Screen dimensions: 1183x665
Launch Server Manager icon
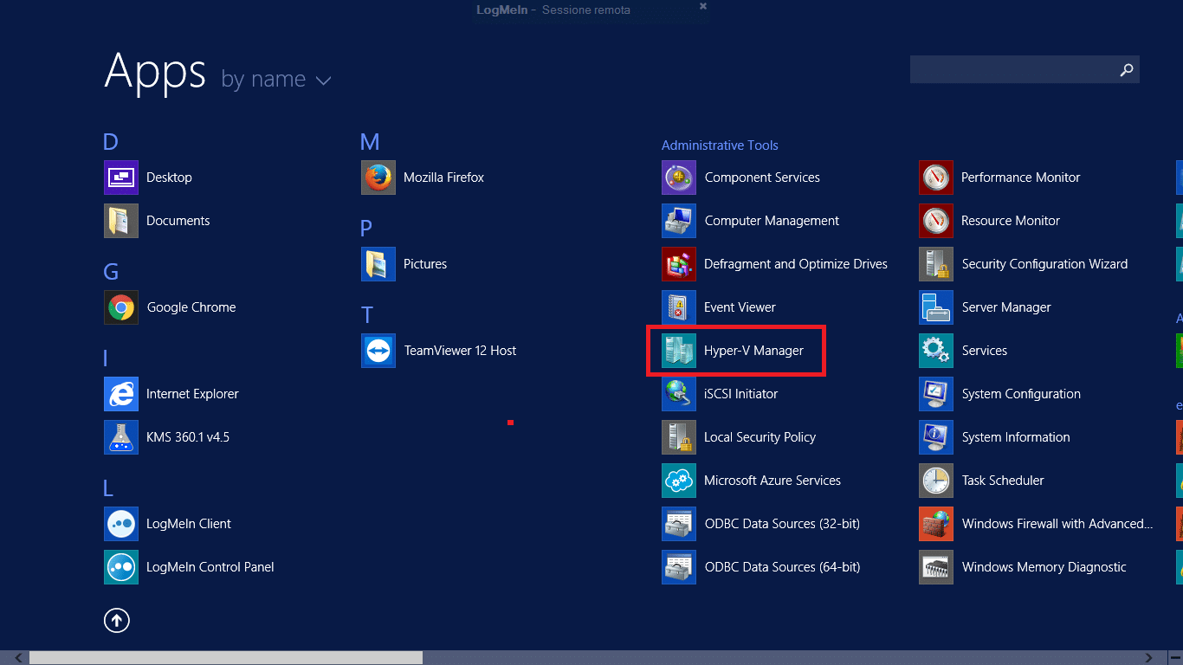[936, 307]
